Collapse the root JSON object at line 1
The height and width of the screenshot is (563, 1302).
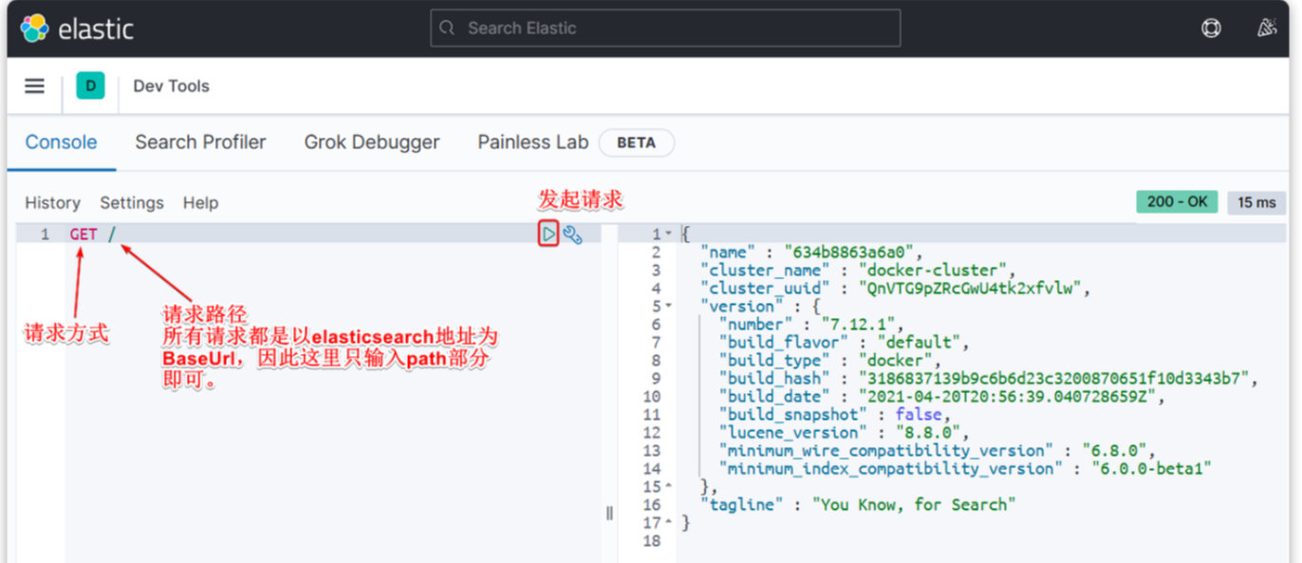pyautogui.click(x=668, y=234)
